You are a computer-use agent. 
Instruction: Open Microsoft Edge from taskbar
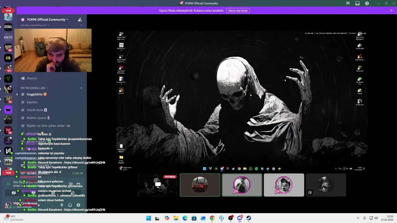click(185, 218)
